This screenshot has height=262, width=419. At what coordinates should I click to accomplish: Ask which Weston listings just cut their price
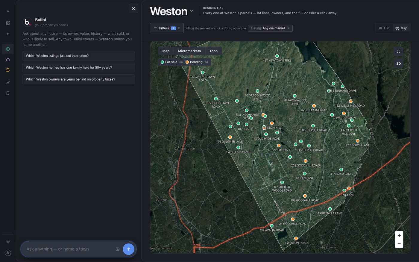[x=78, y=56]
